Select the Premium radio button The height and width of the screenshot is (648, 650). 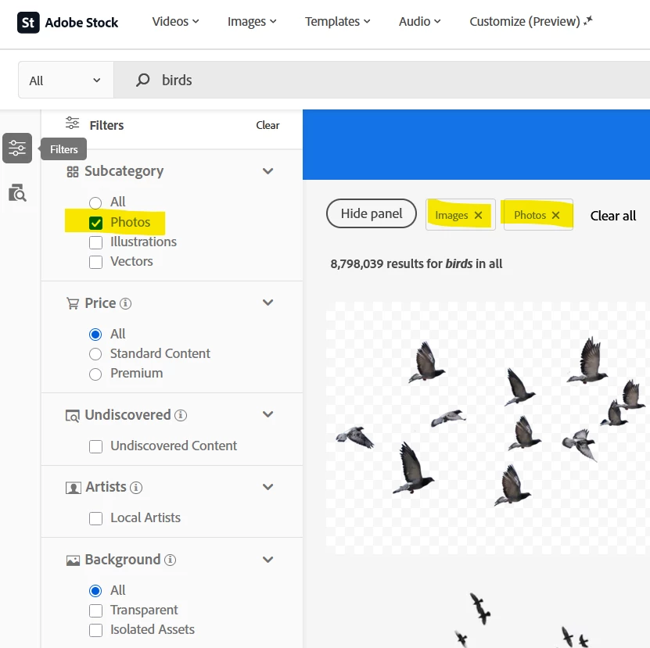tap(95, 374)
